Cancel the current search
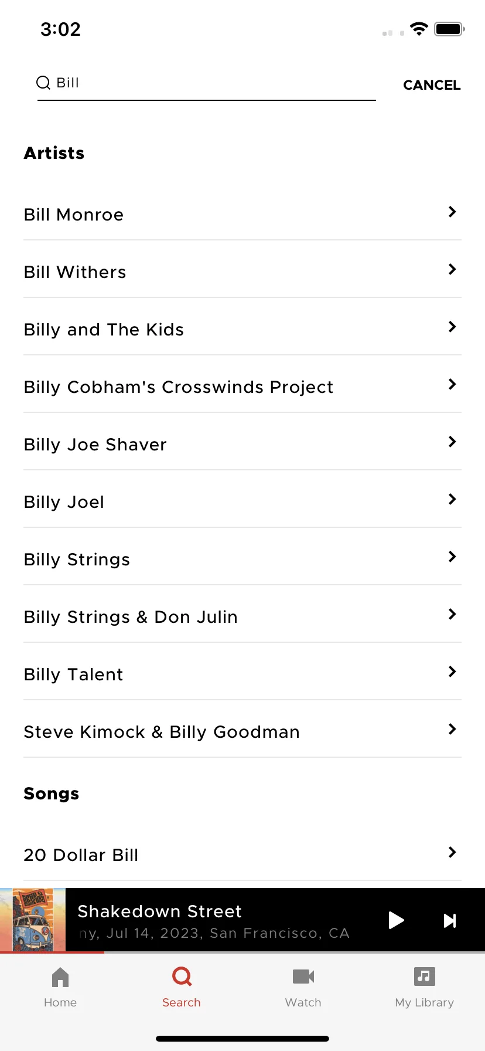485x1051 pixels. coord(432,85)
